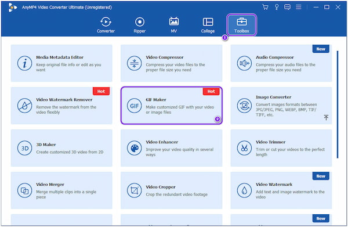Click 'Improve your video quality' description

[180, 152]
